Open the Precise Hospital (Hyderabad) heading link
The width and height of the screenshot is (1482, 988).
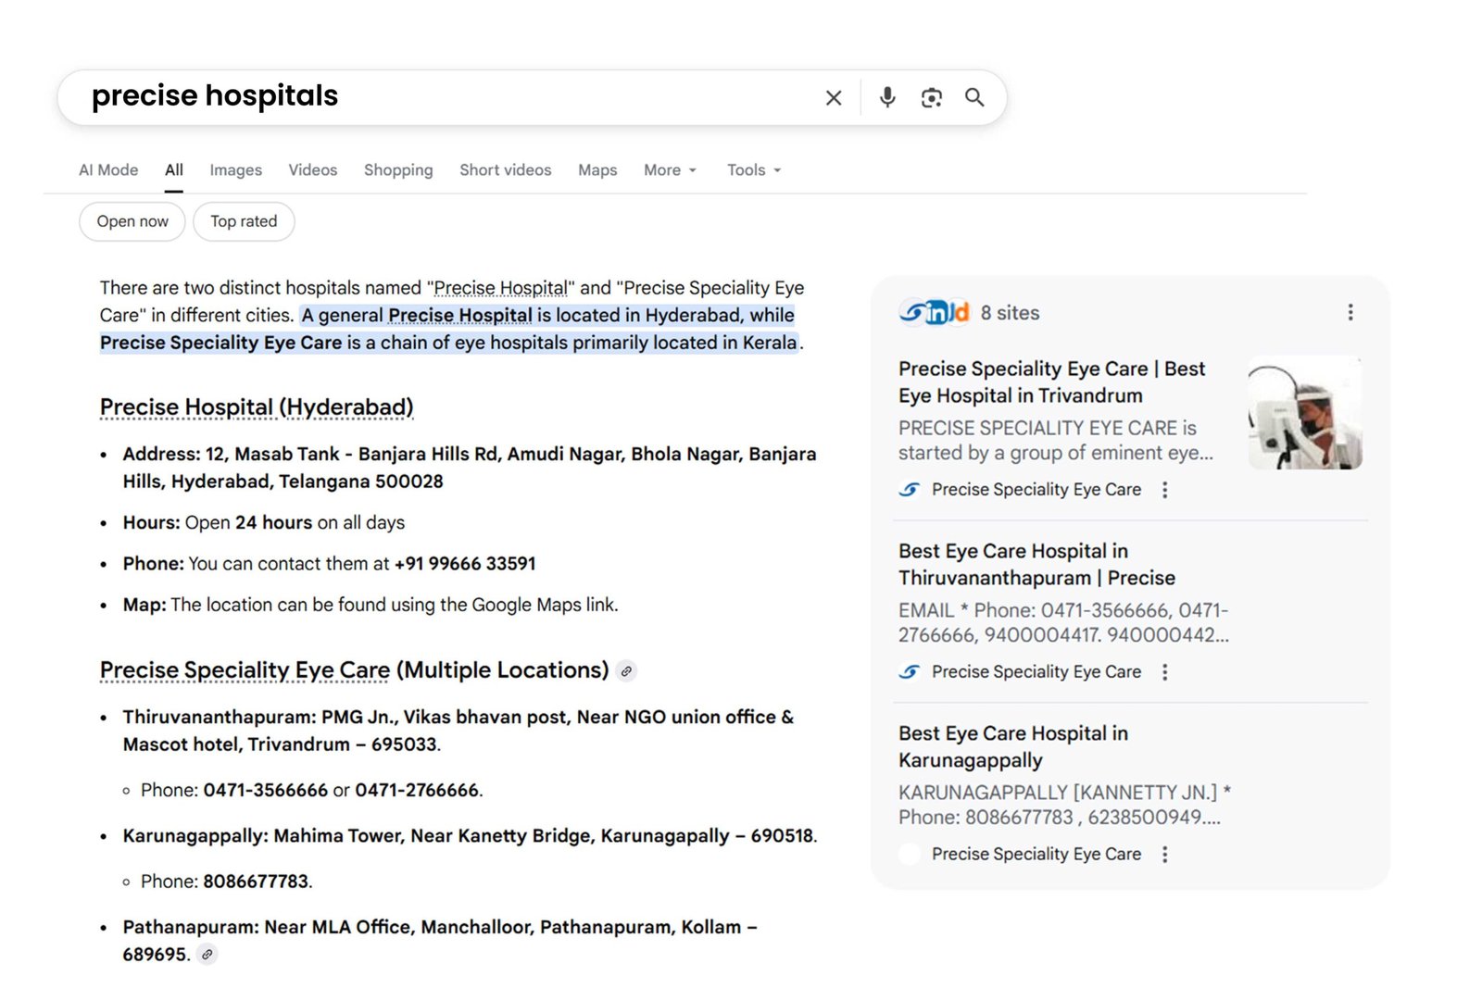tap(257, 407)
